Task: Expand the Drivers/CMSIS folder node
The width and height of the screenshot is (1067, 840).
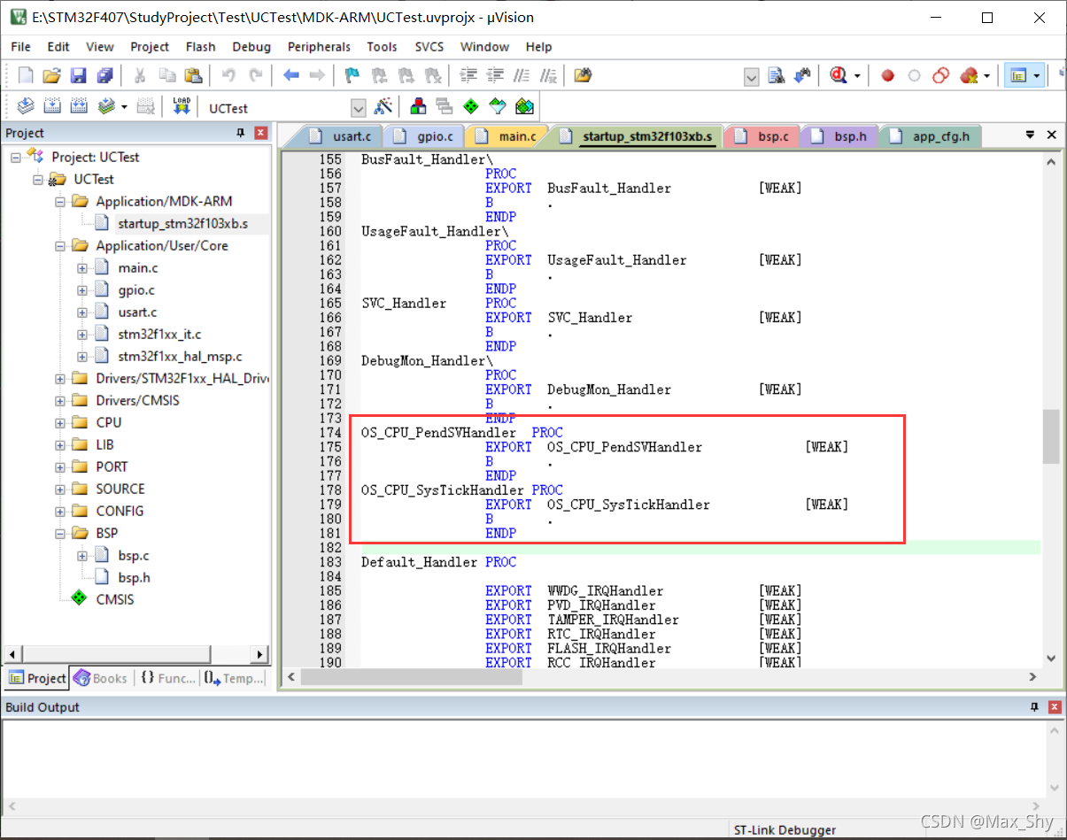Action: pos(60,400)
